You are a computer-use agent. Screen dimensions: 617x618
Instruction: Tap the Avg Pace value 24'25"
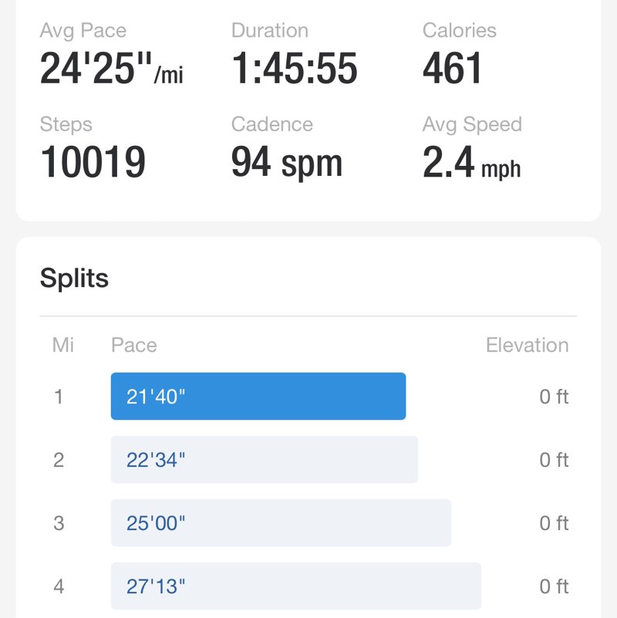tap(111, 69)
